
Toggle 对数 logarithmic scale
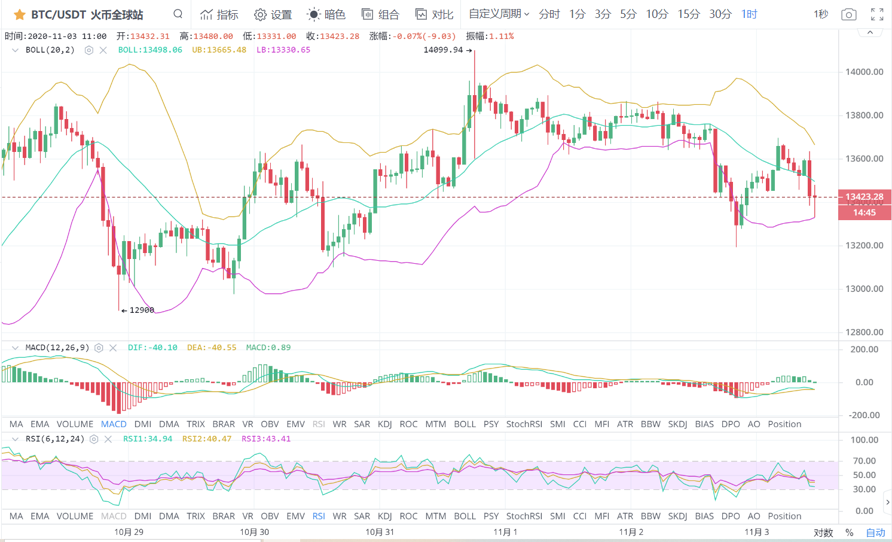tap(823, 532)
